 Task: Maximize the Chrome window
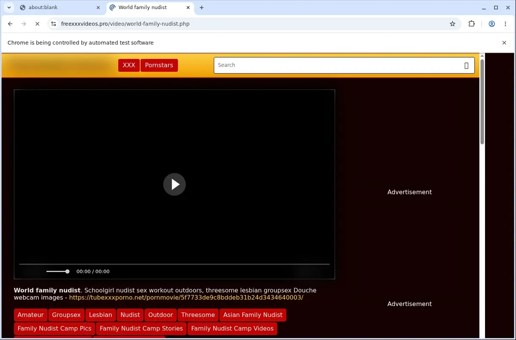(x=496, y=7)
